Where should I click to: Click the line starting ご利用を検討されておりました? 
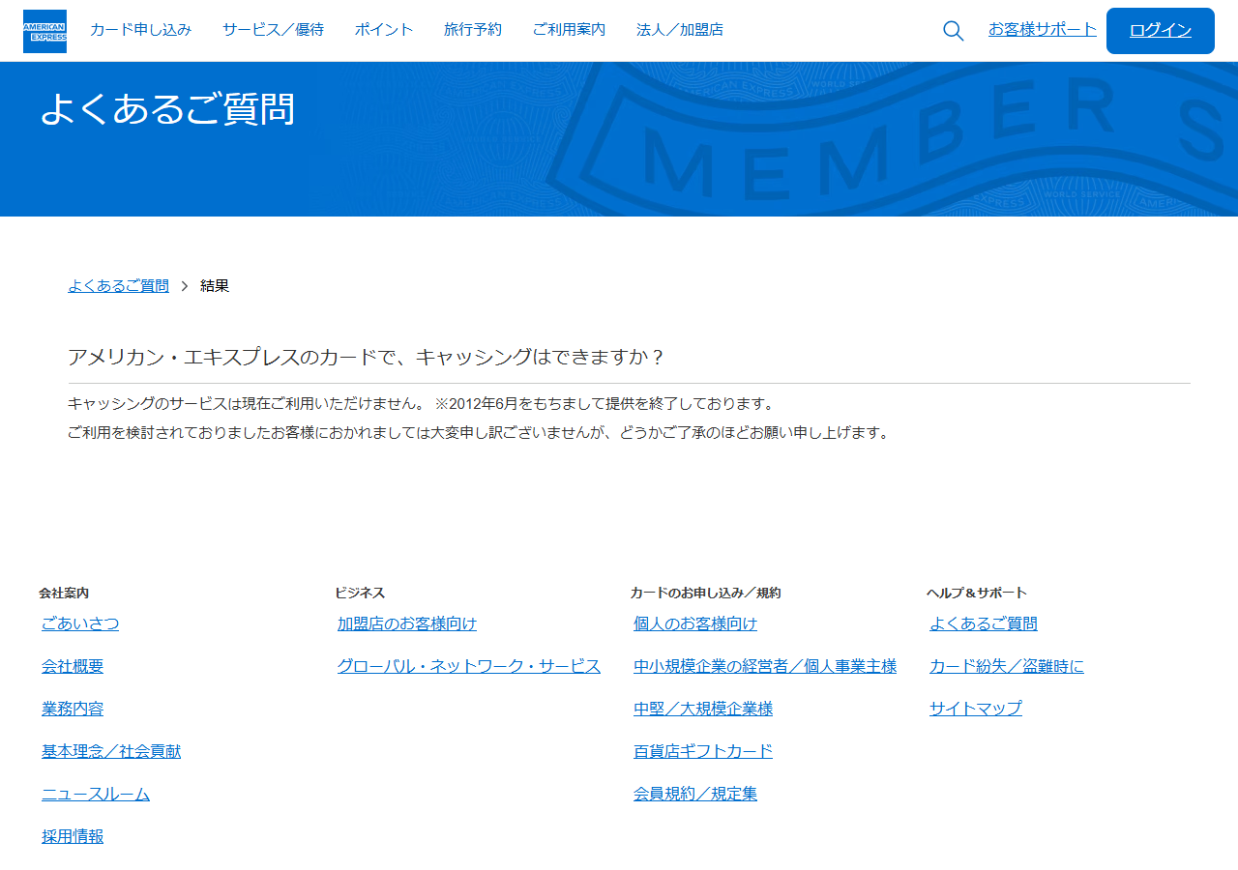[x=480, y=432]
